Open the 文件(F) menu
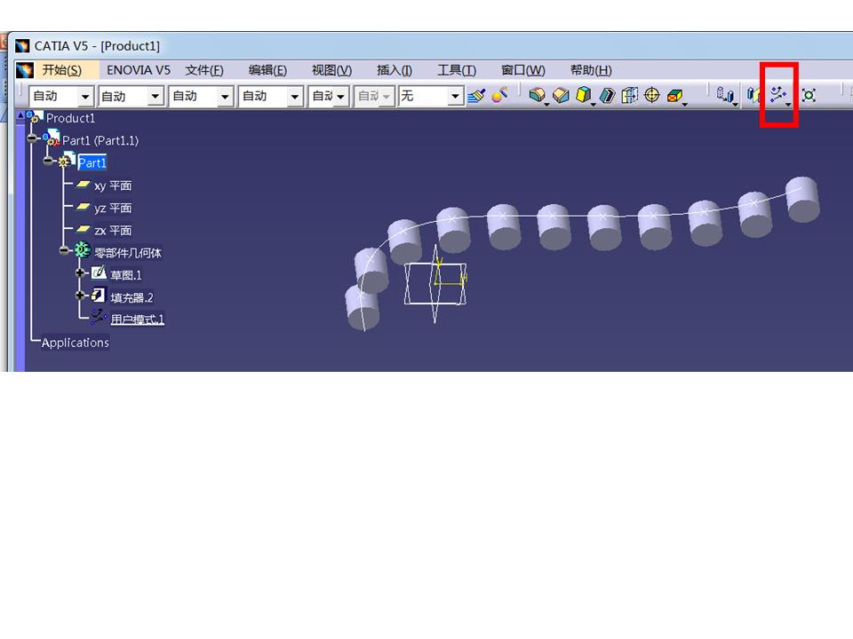The image size is (853, 639). pyautogui.click(x=204, y=70)
